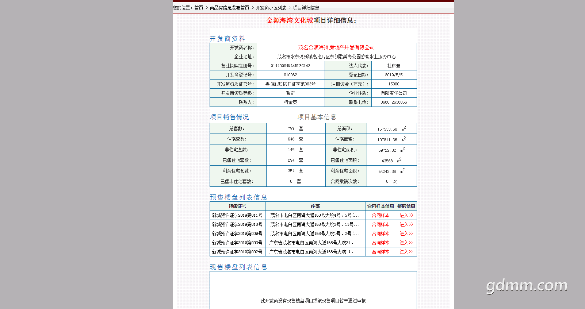Viewport: 585px width, 309px height.
Task: Go to 商品房信息发布首页 breadcrumb
Action: (x=229, y=8)
